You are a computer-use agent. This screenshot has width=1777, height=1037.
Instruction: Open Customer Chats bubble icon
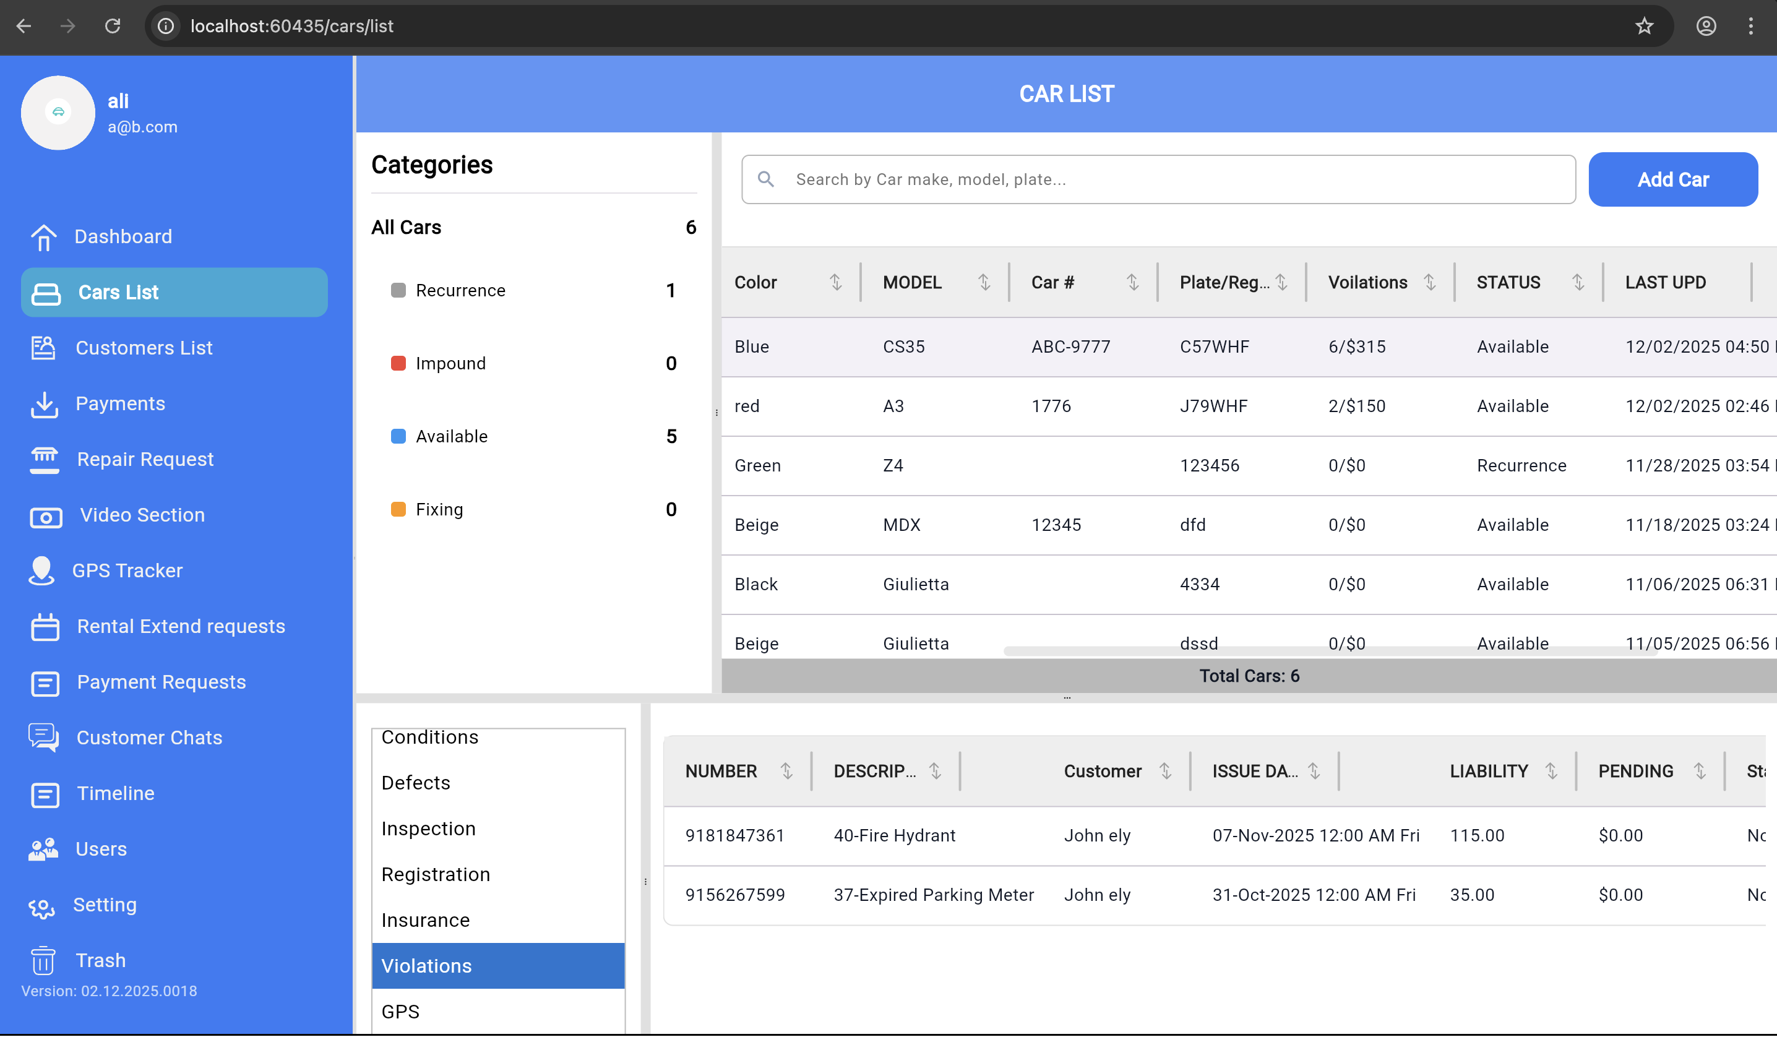click(x=44, y=738)
